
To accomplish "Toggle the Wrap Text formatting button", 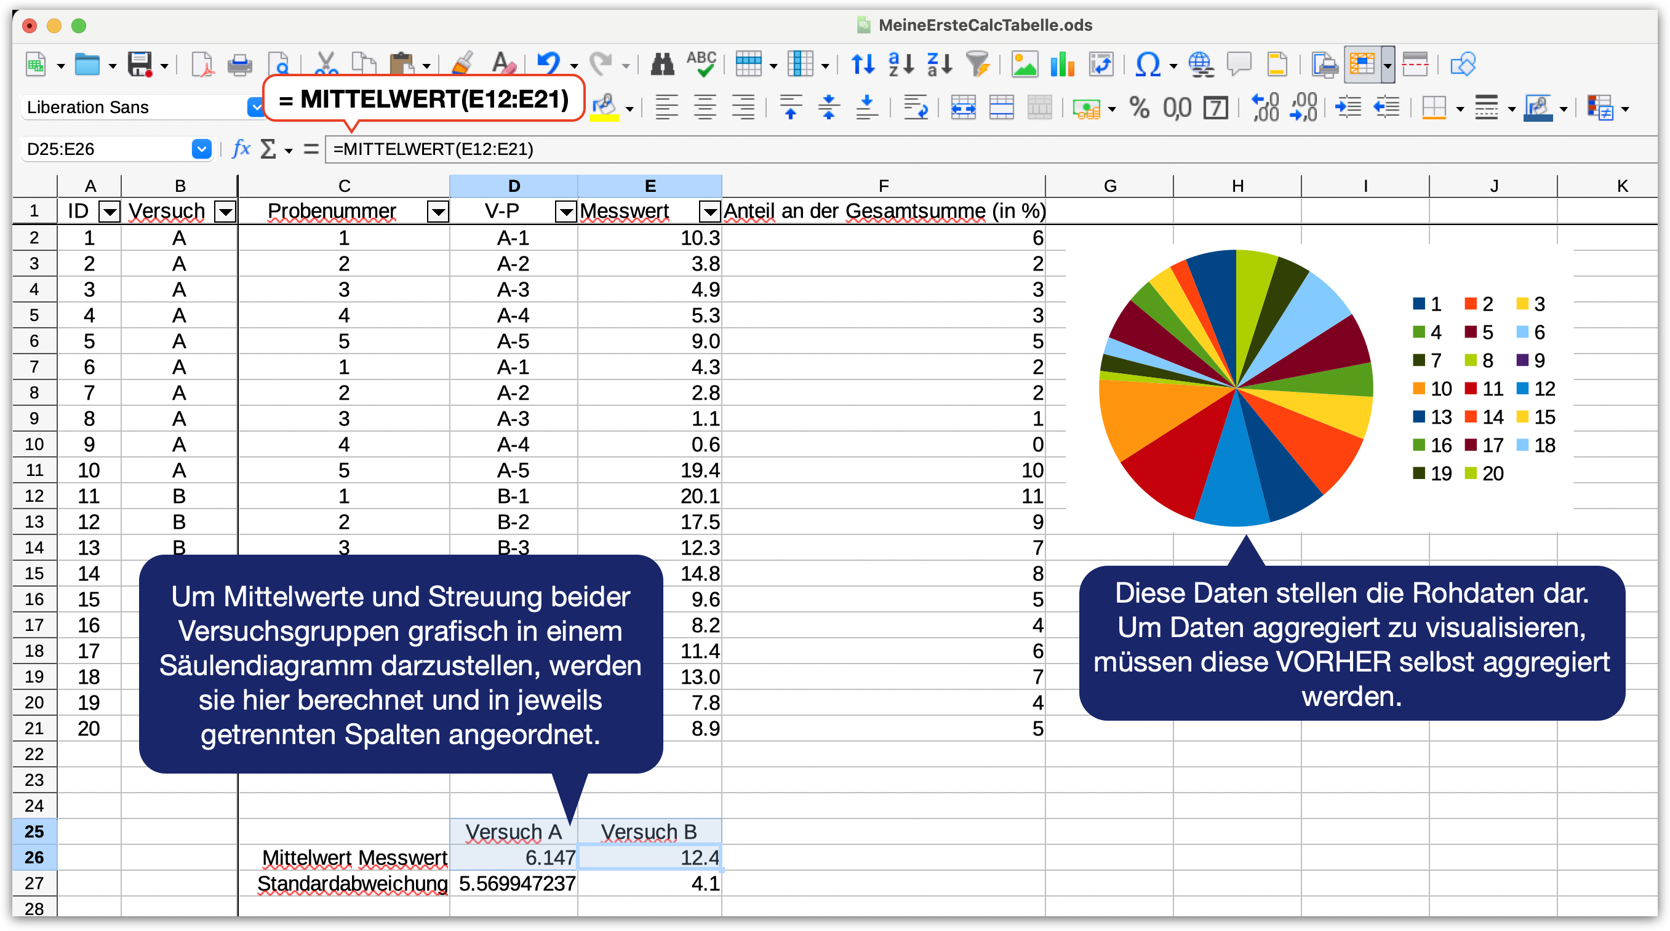I will 916,108.
